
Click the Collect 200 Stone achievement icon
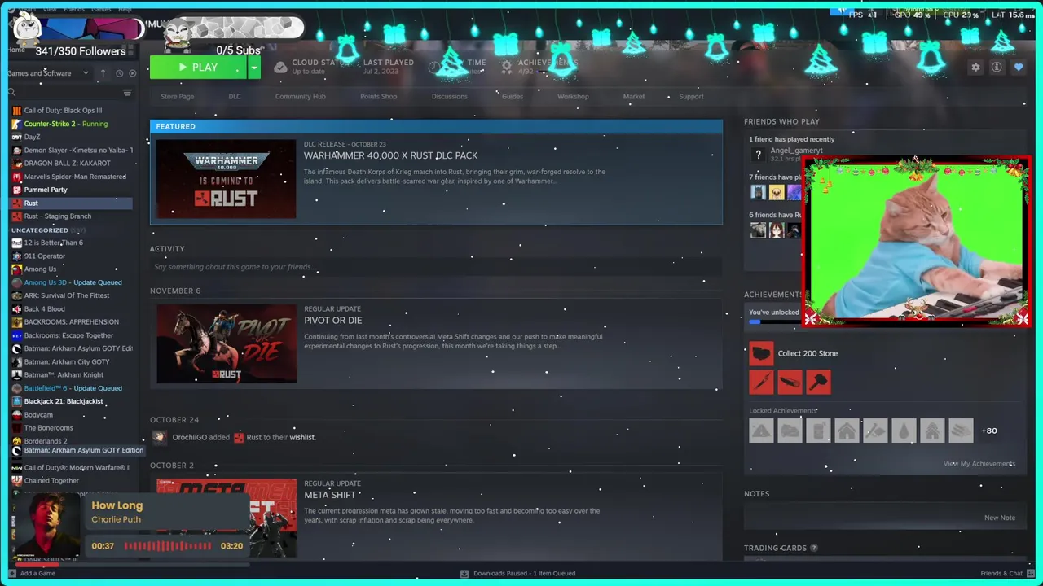(761, 353)
